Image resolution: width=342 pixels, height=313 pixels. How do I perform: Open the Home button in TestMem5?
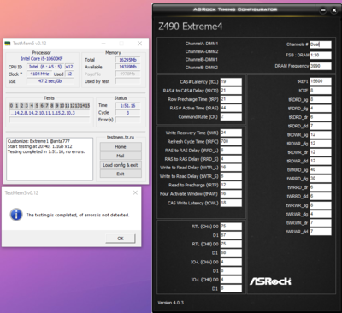coord(121,146)
